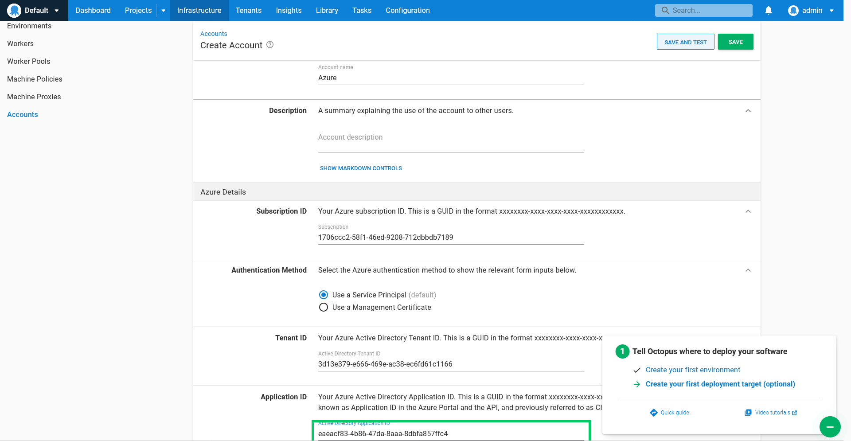
Task: Open the Quick guide link
Action: coord(675,413)
